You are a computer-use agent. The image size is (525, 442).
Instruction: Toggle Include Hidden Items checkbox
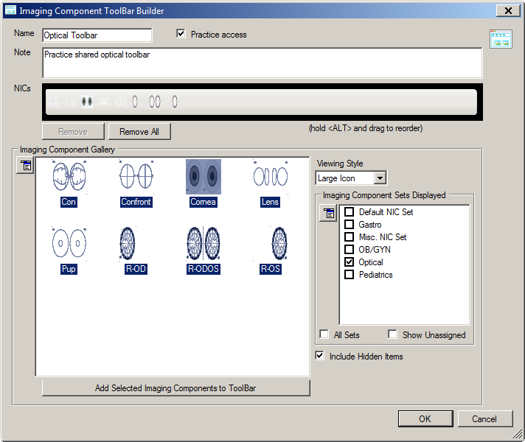tap(320, 356)
